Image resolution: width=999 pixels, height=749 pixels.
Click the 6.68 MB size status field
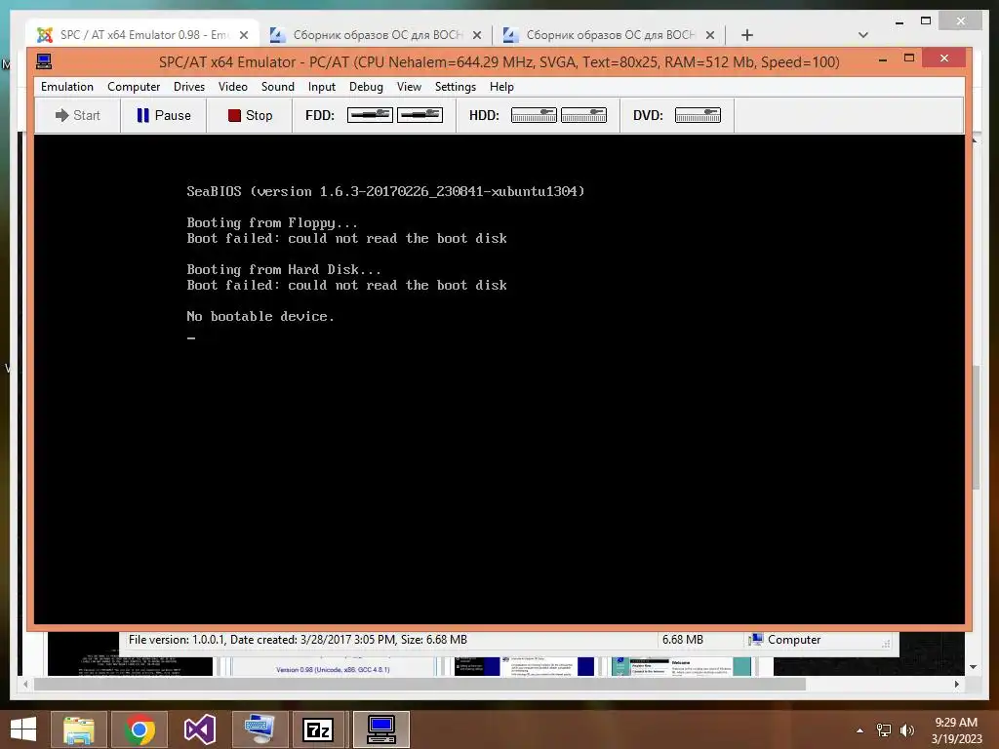coord(682,640)
